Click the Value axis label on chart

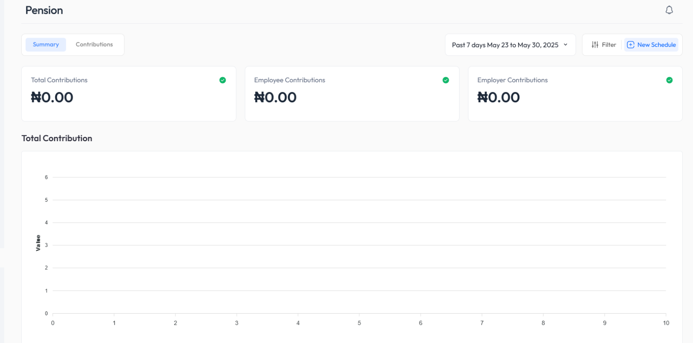(x=38, y=243)
